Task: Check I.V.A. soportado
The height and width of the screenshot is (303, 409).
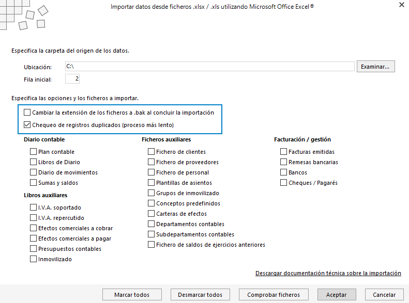Action: pos(33,207)
